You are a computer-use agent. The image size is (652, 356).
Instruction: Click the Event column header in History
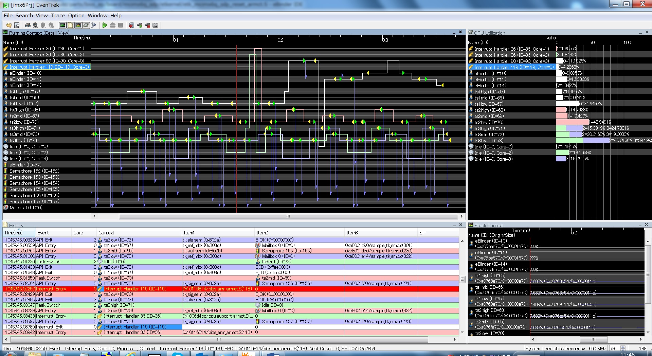click(x=43, y=233)
